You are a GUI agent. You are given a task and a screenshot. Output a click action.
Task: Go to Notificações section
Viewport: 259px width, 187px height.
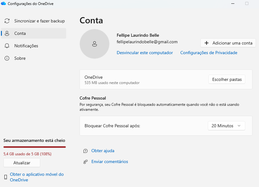pos(33,46)
